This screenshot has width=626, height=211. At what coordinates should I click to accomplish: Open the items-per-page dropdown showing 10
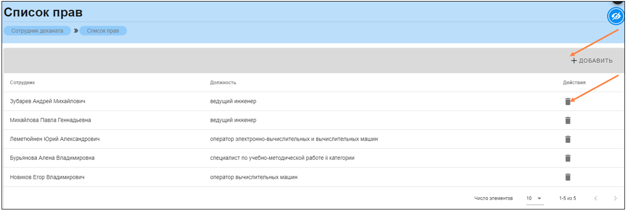[x=534, y=198]
